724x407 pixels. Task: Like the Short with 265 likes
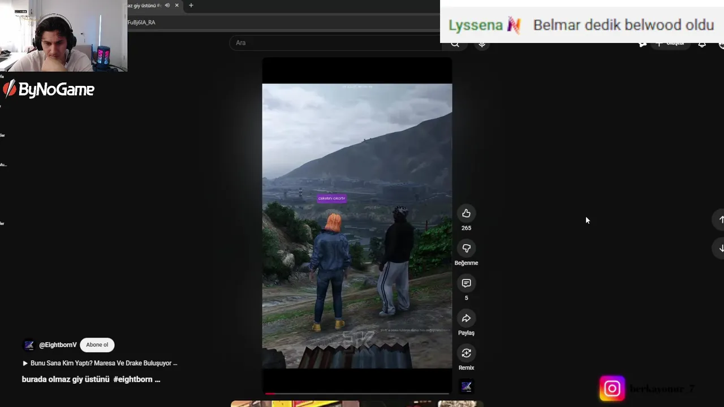(x=466, y=213)
